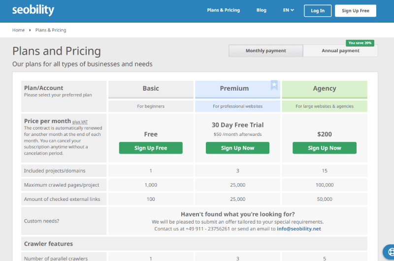Select the Agency plan header

[x=325, y=89]
